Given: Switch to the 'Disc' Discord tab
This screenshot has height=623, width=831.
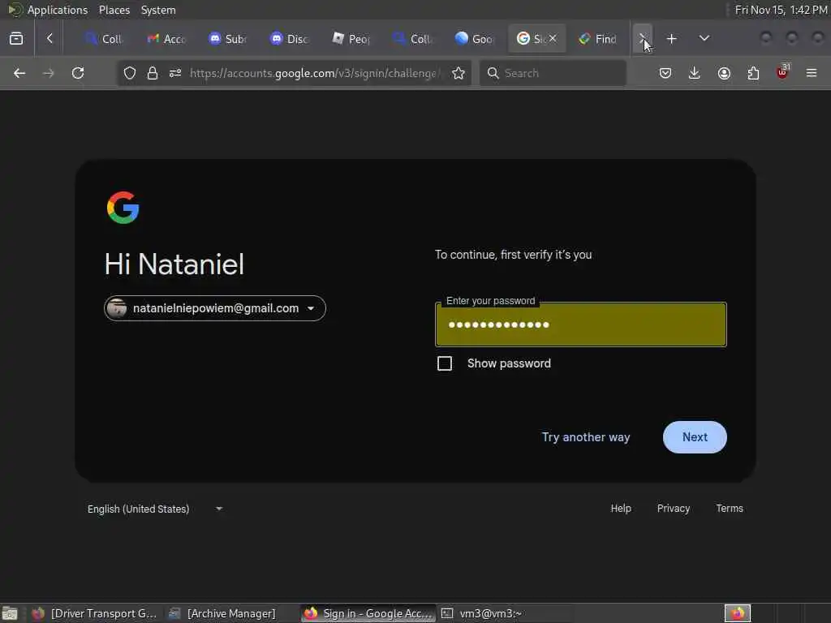Looking at the screenshot, I should pos(290,39).
